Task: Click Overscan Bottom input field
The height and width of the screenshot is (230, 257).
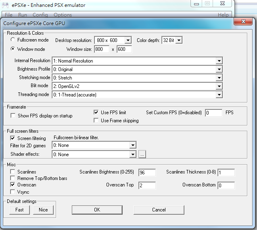Action: click(x=226, y=185)
